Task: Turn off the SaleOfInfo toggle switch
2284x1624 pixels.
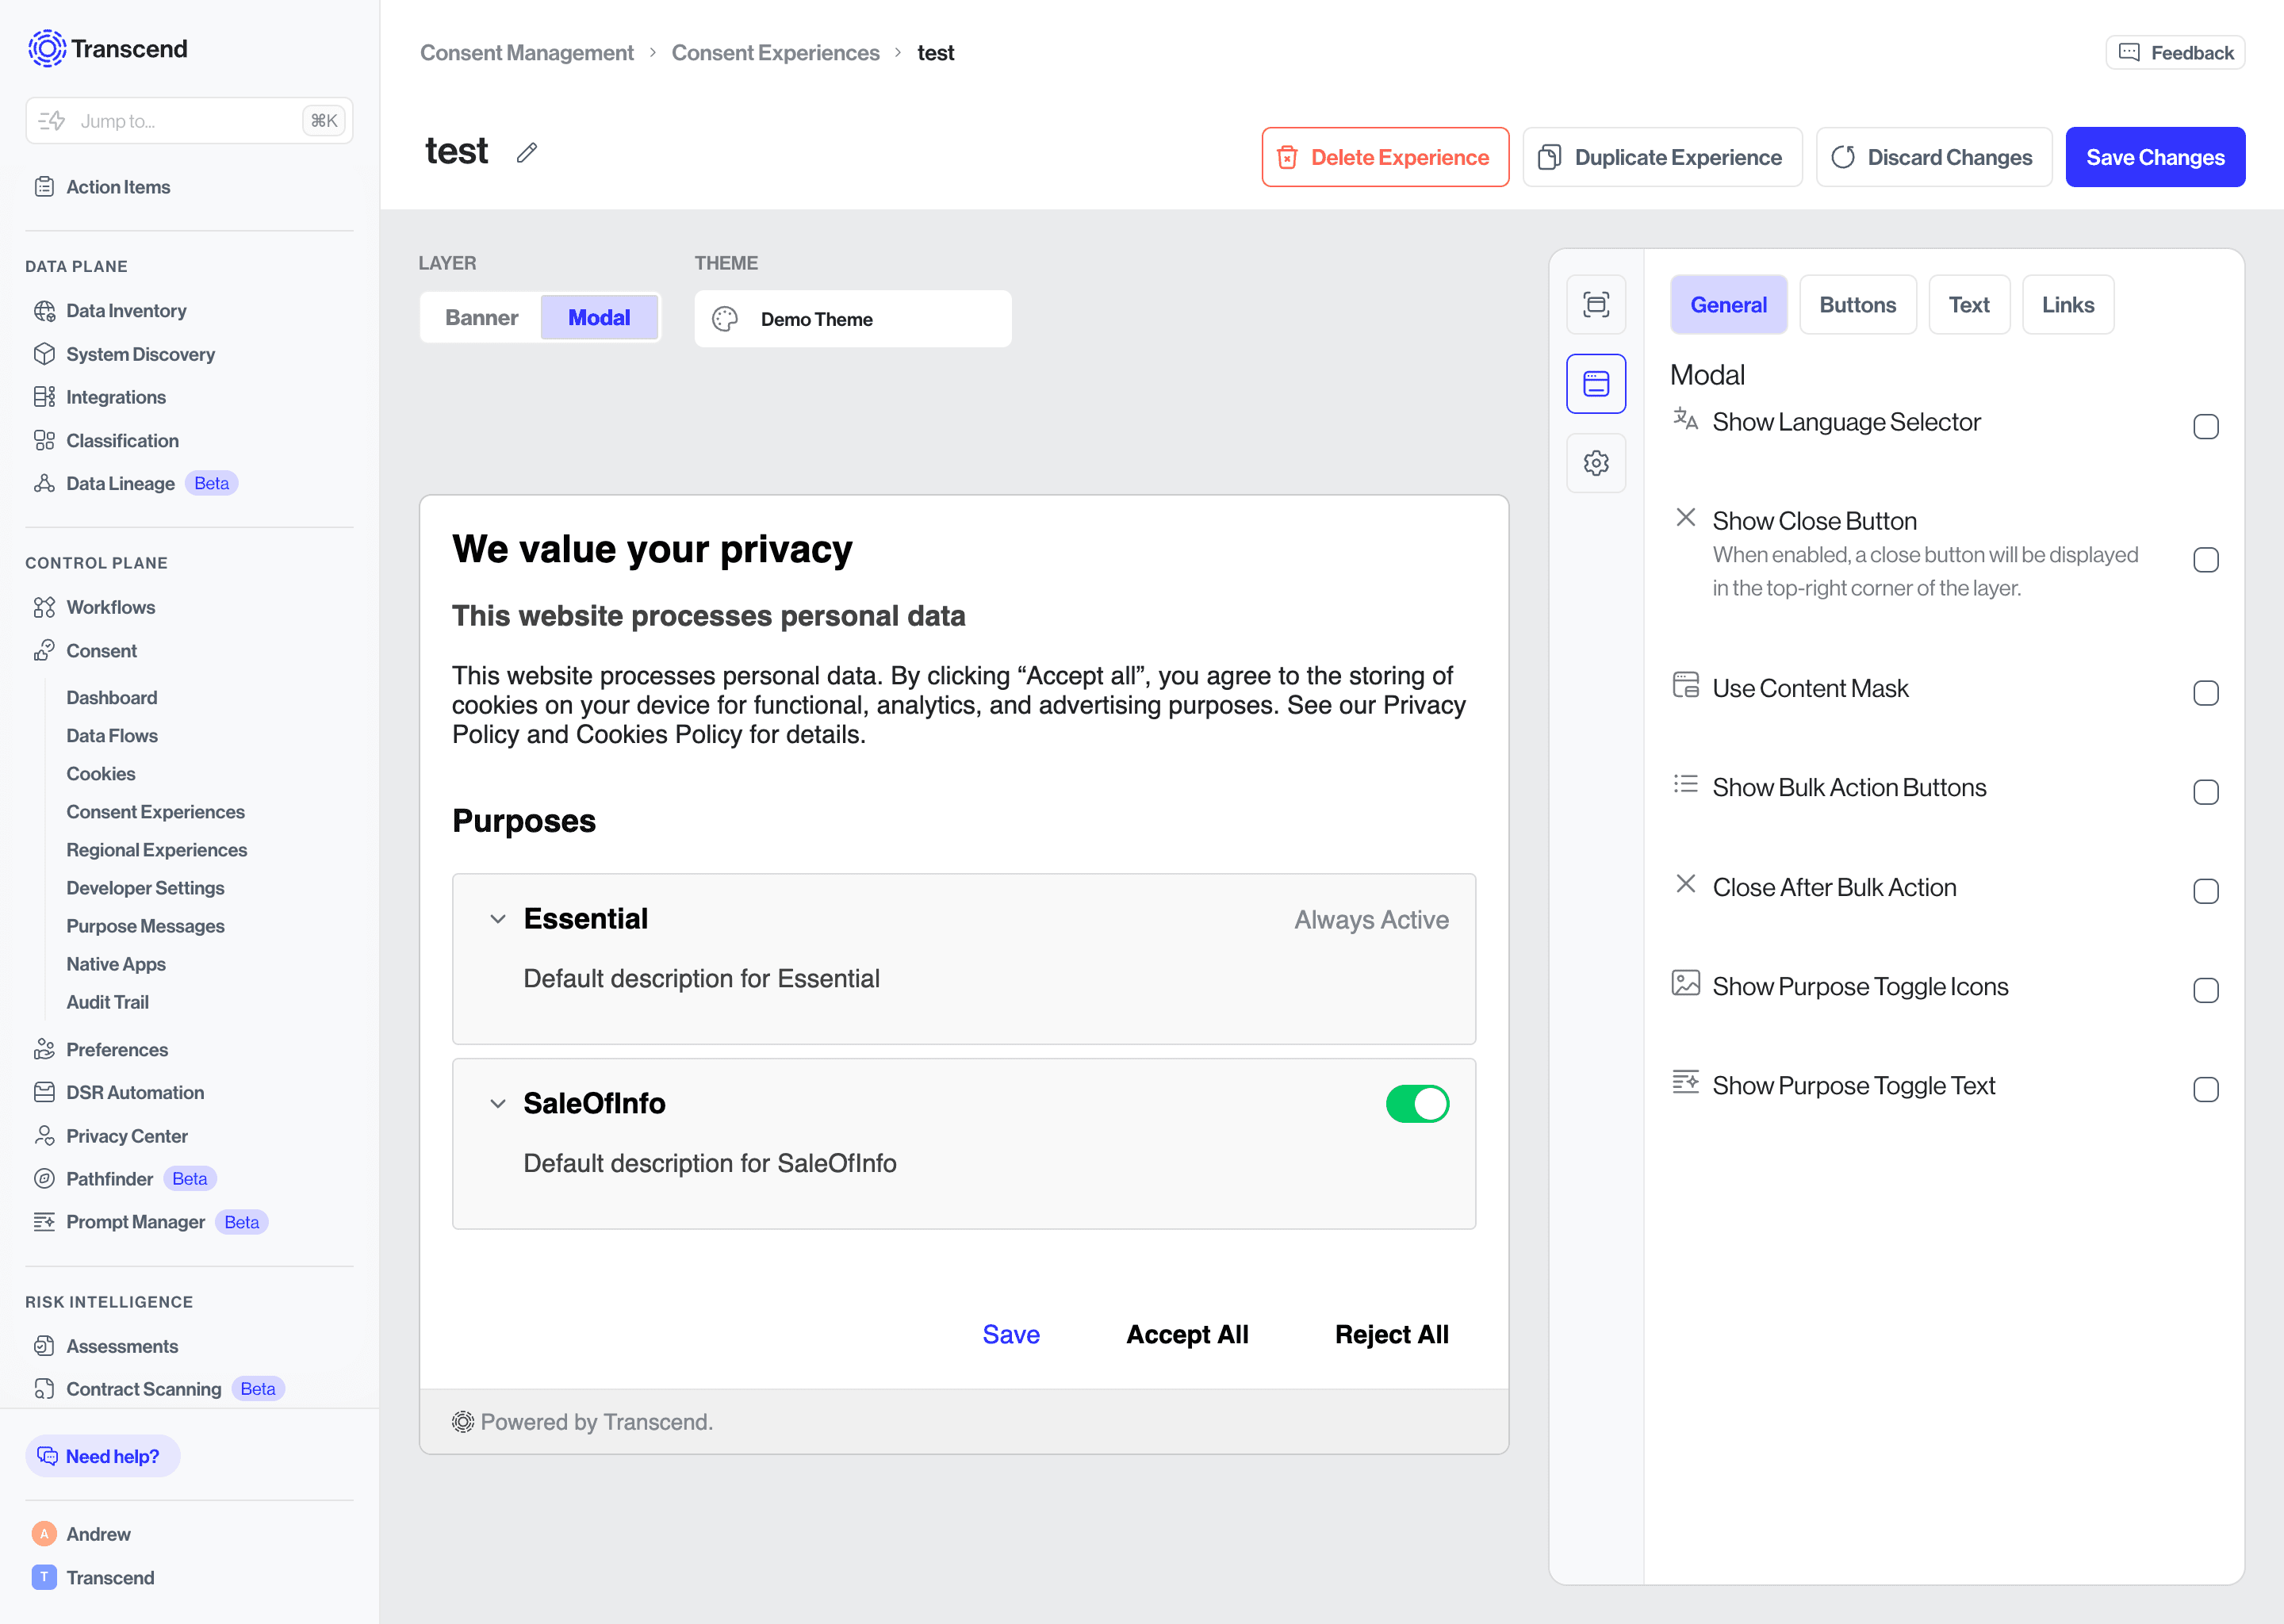Action: point(1417,1104)
